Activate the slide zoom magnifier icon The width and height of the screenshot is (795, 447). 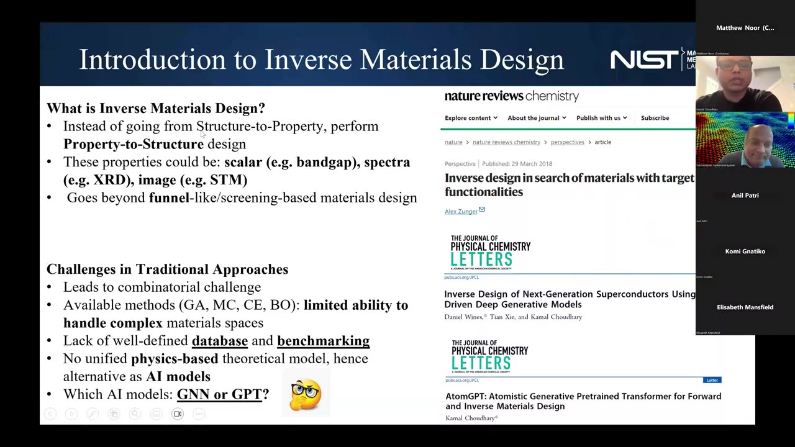(x=135, y=414)
